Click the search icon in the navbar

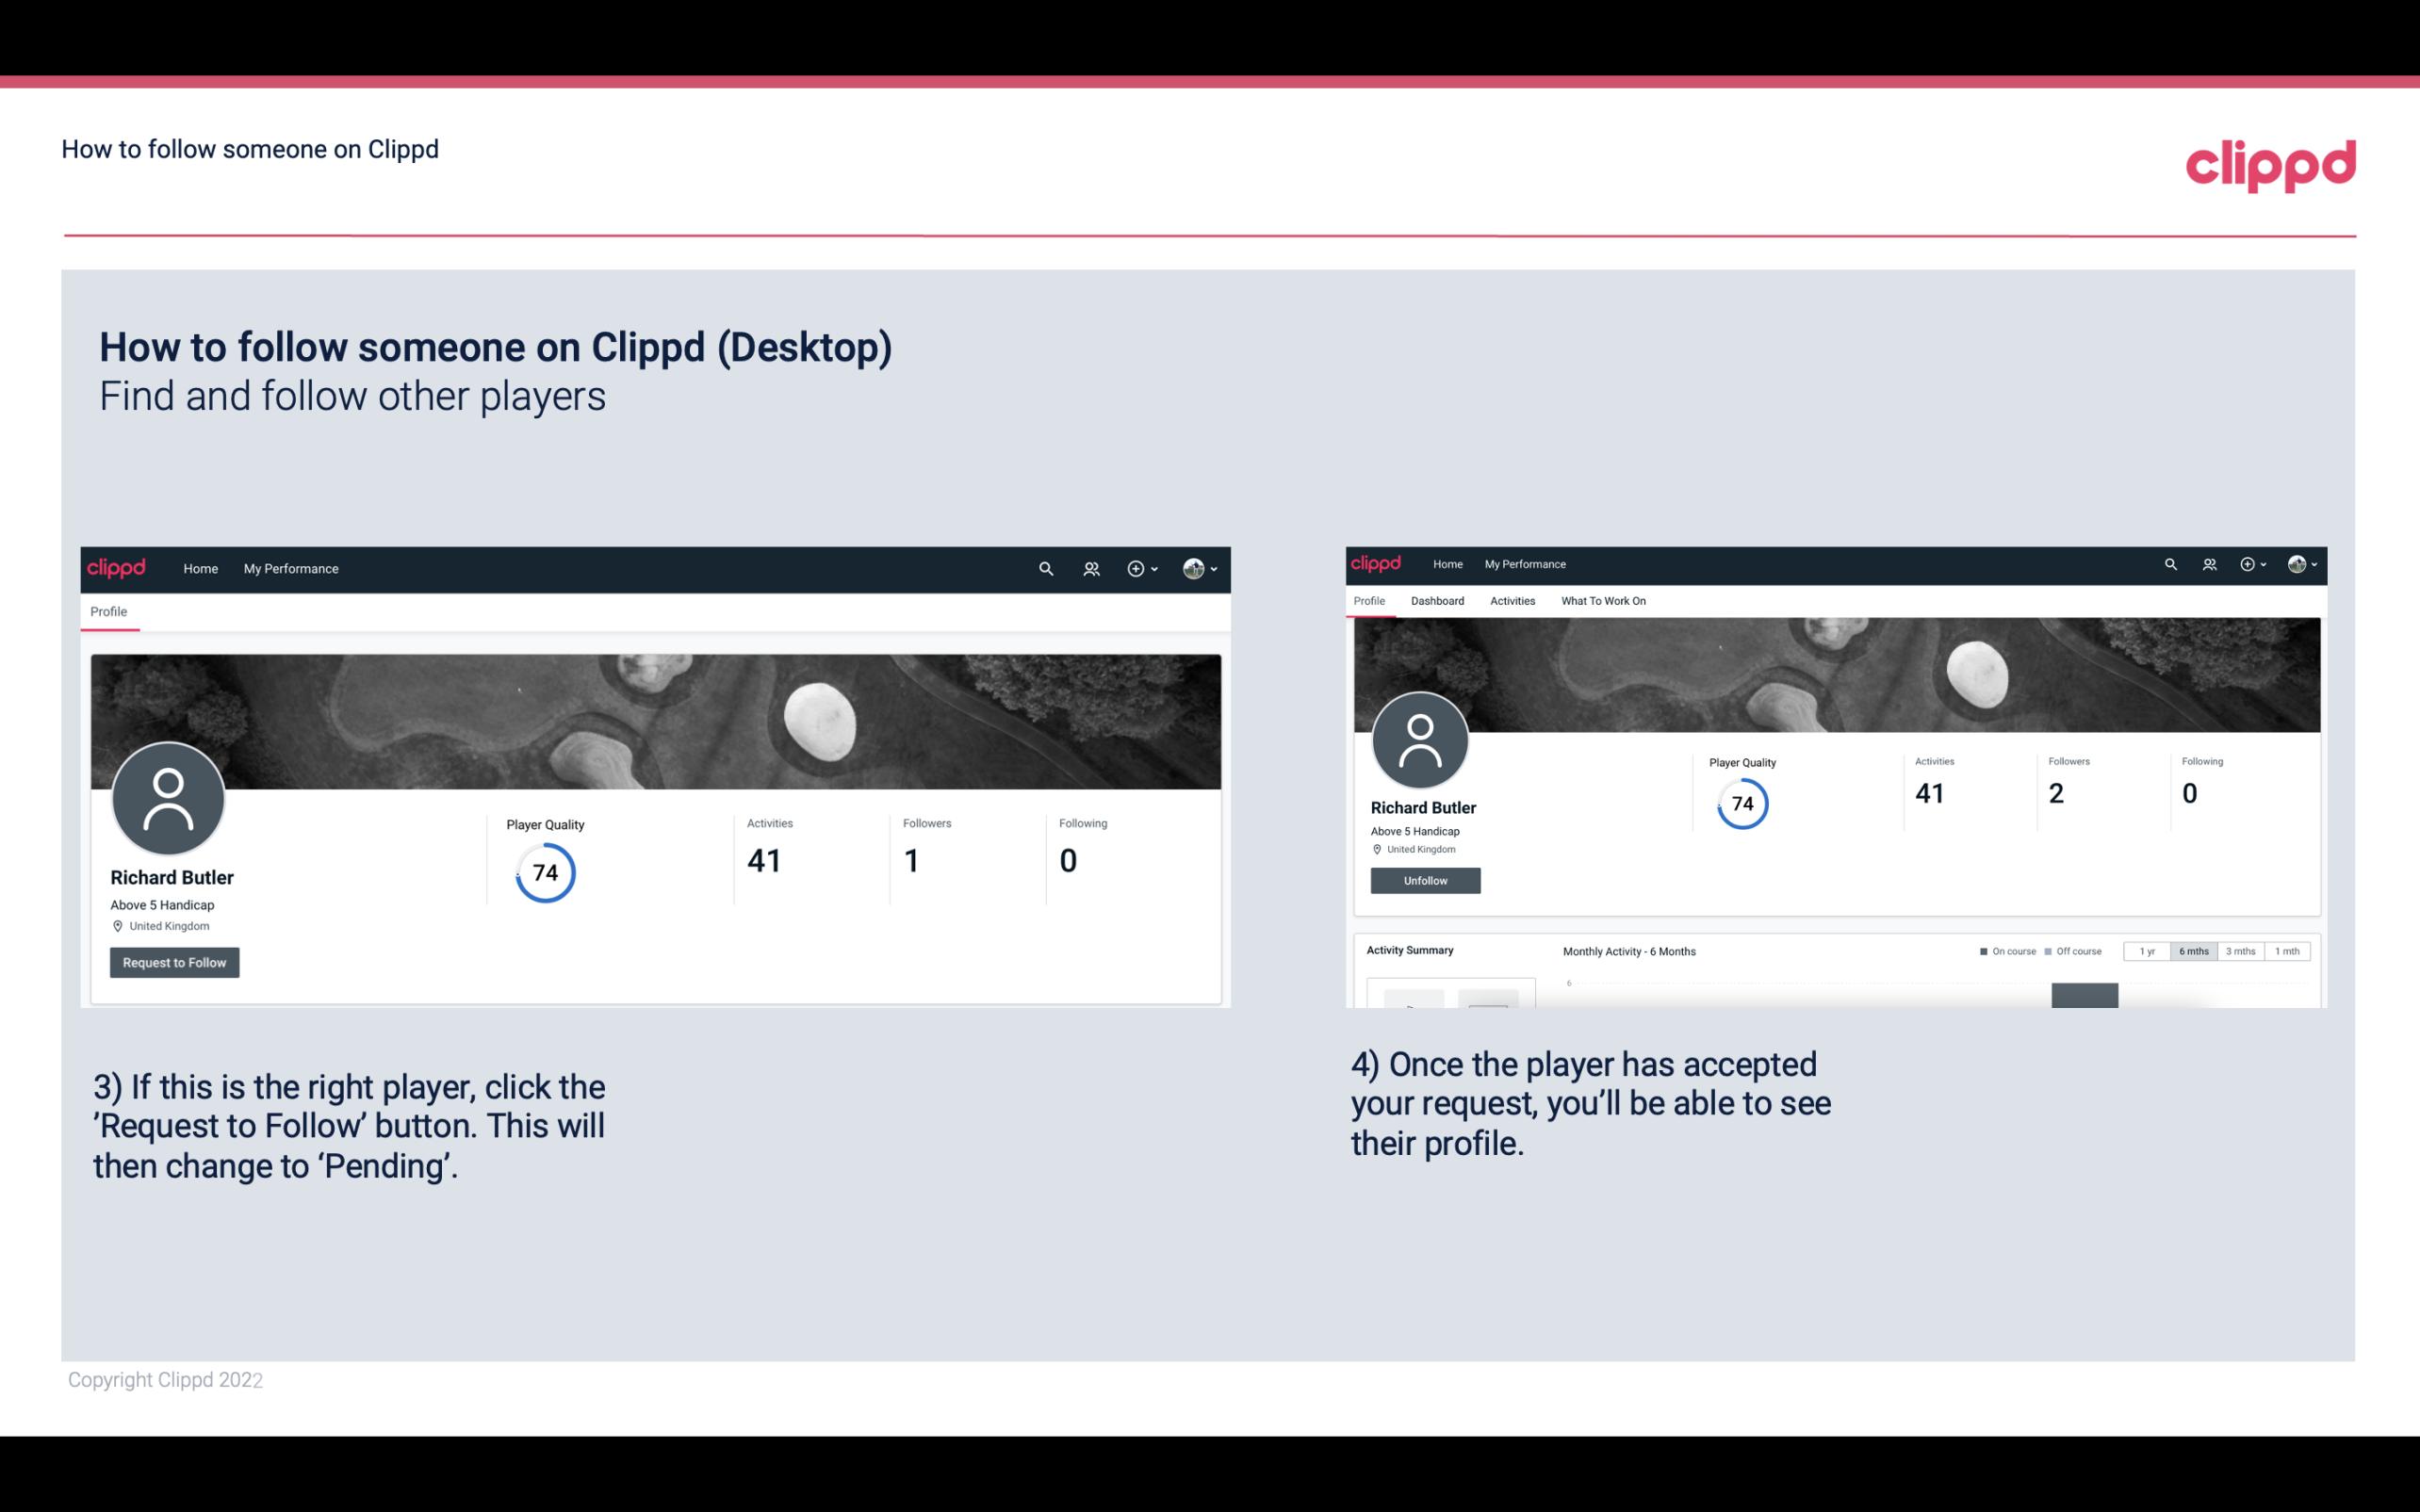pos(1043,568)
